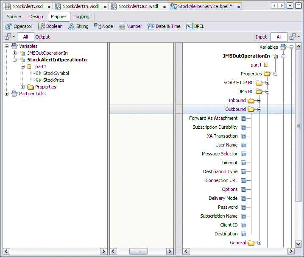Collapse the Outbound folder

pos(259,109)
